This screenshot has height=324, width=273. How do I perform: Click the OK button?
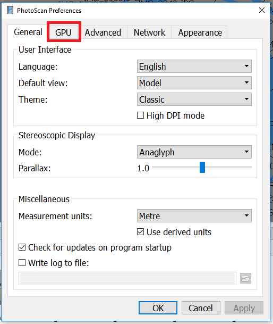tap(158, 308)
